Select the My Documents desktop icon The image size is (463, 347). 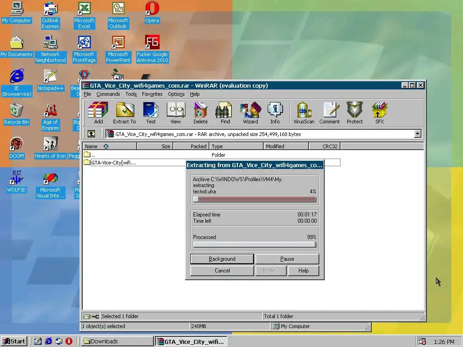tap(16, 47)
